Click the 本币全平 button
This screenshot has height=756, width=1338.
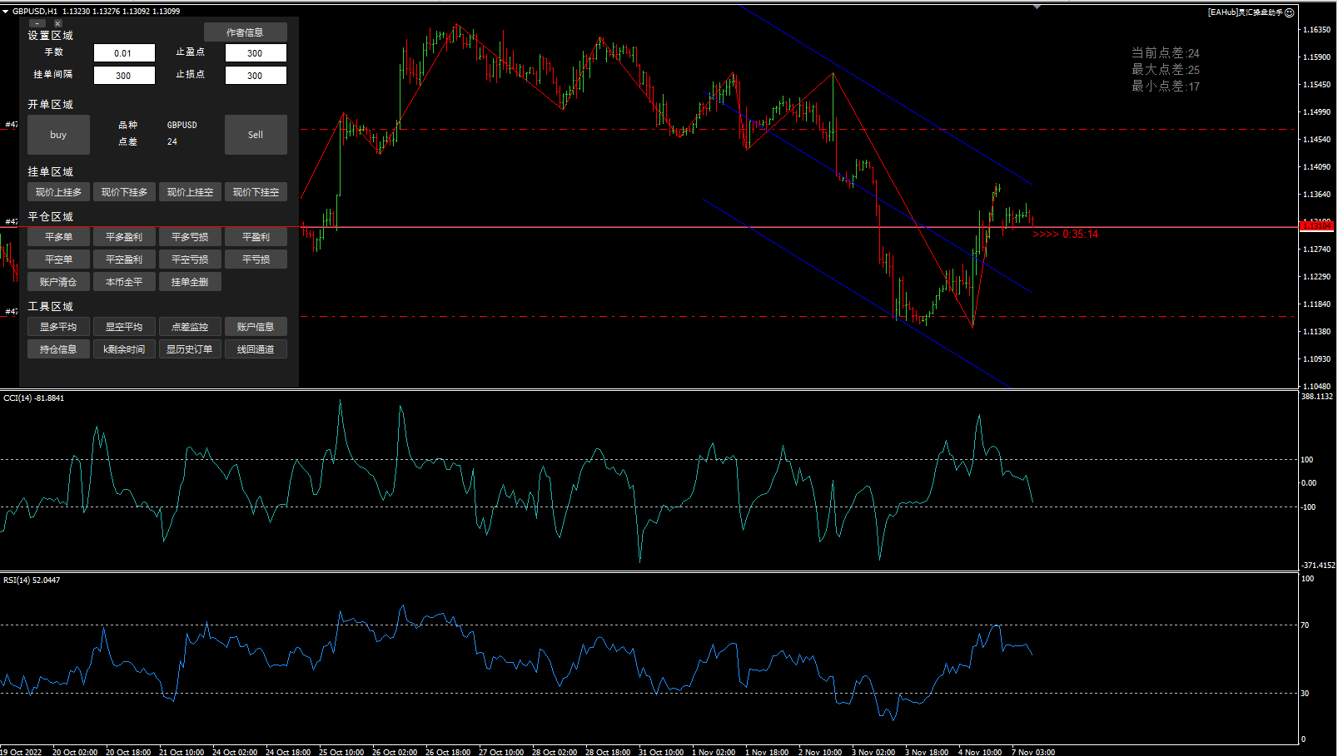coord(124,282)
